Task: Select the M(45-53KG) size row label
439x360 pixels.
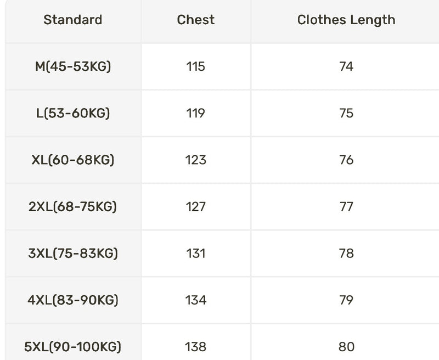Action: tap(73, 66)
